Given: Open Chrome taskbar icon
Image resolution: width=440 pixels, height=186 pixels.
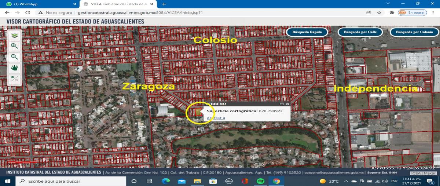Looking at the screenshot, I should [x=276, y=181].
